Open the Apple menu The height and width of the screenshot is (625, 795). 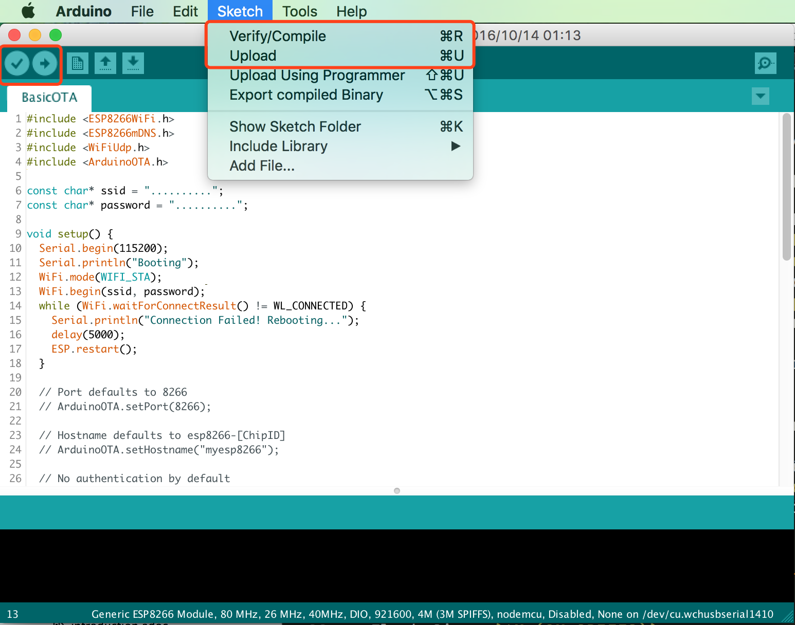[28, 11]
